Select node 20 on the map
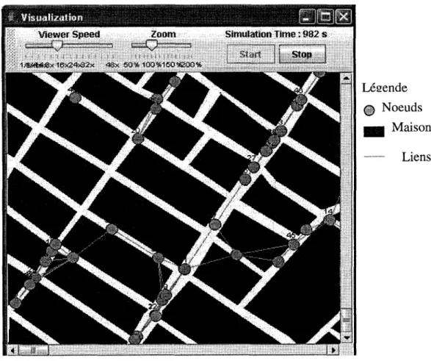Viewport: 431px width, 361px height. pos(138,138)
